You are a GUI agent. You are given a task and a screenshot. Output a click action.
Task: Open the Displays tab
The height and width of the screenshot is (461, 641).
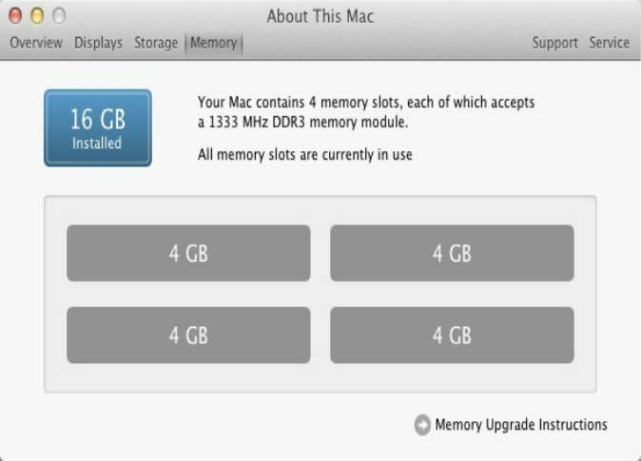98,43
